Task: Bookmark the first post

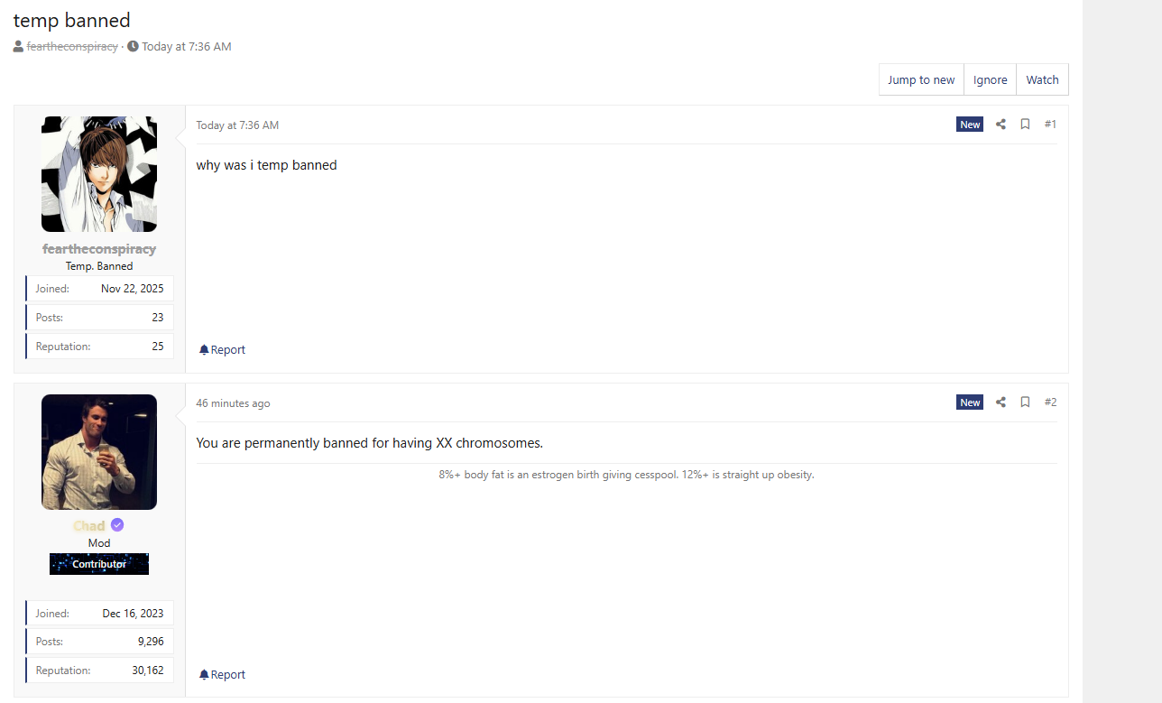Action: [x=1025, y=125]
